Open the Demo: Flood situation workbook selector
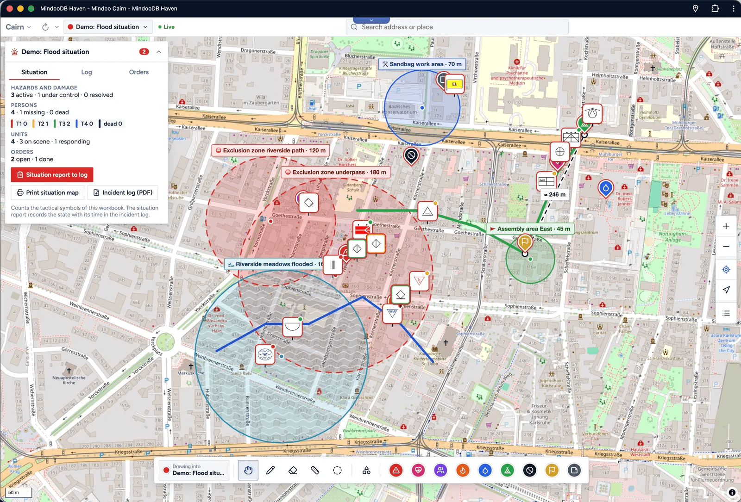The image size is (741, 502). click(x=108, y=27)
